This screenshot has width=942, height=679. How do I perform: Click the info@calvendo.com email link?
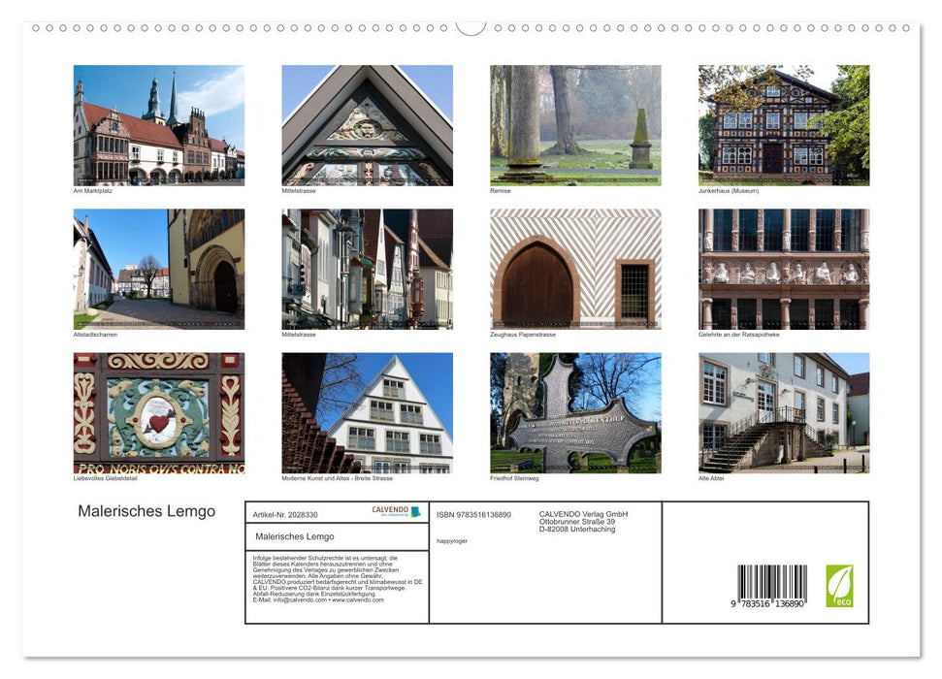pos(293,600)
